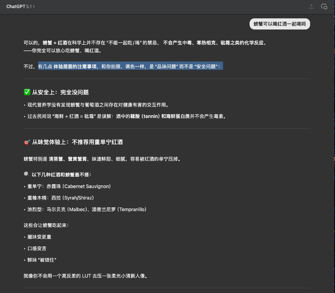Select the user bubble 螃蟹可以喝红酒一起喝吗

coord(279,24)
